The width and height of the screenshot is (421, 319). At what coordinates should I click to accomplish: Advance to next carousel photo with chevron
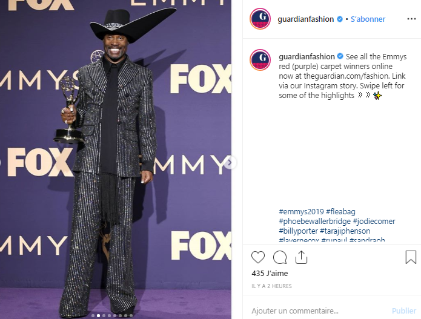230,163
